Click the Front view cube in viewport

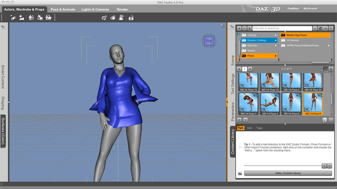(x=209, y=41)
